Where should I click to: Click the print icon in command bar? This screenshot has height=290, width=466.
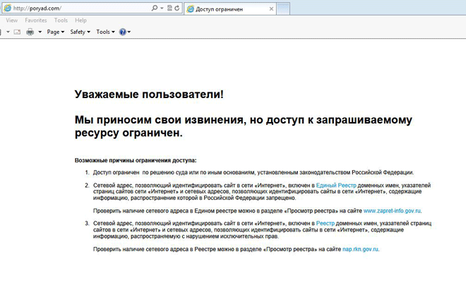[30, 32]
